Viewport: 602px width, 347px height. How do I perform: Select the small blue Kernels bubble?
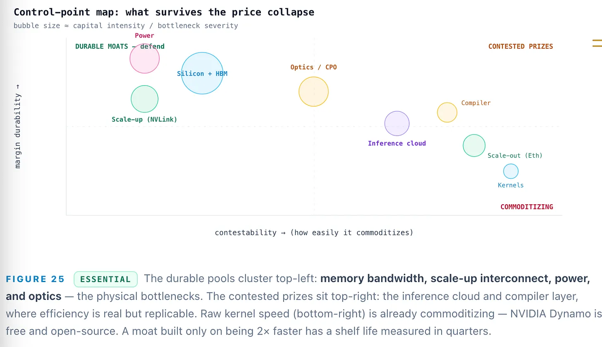pyautogui.click(x=511, y=171)
